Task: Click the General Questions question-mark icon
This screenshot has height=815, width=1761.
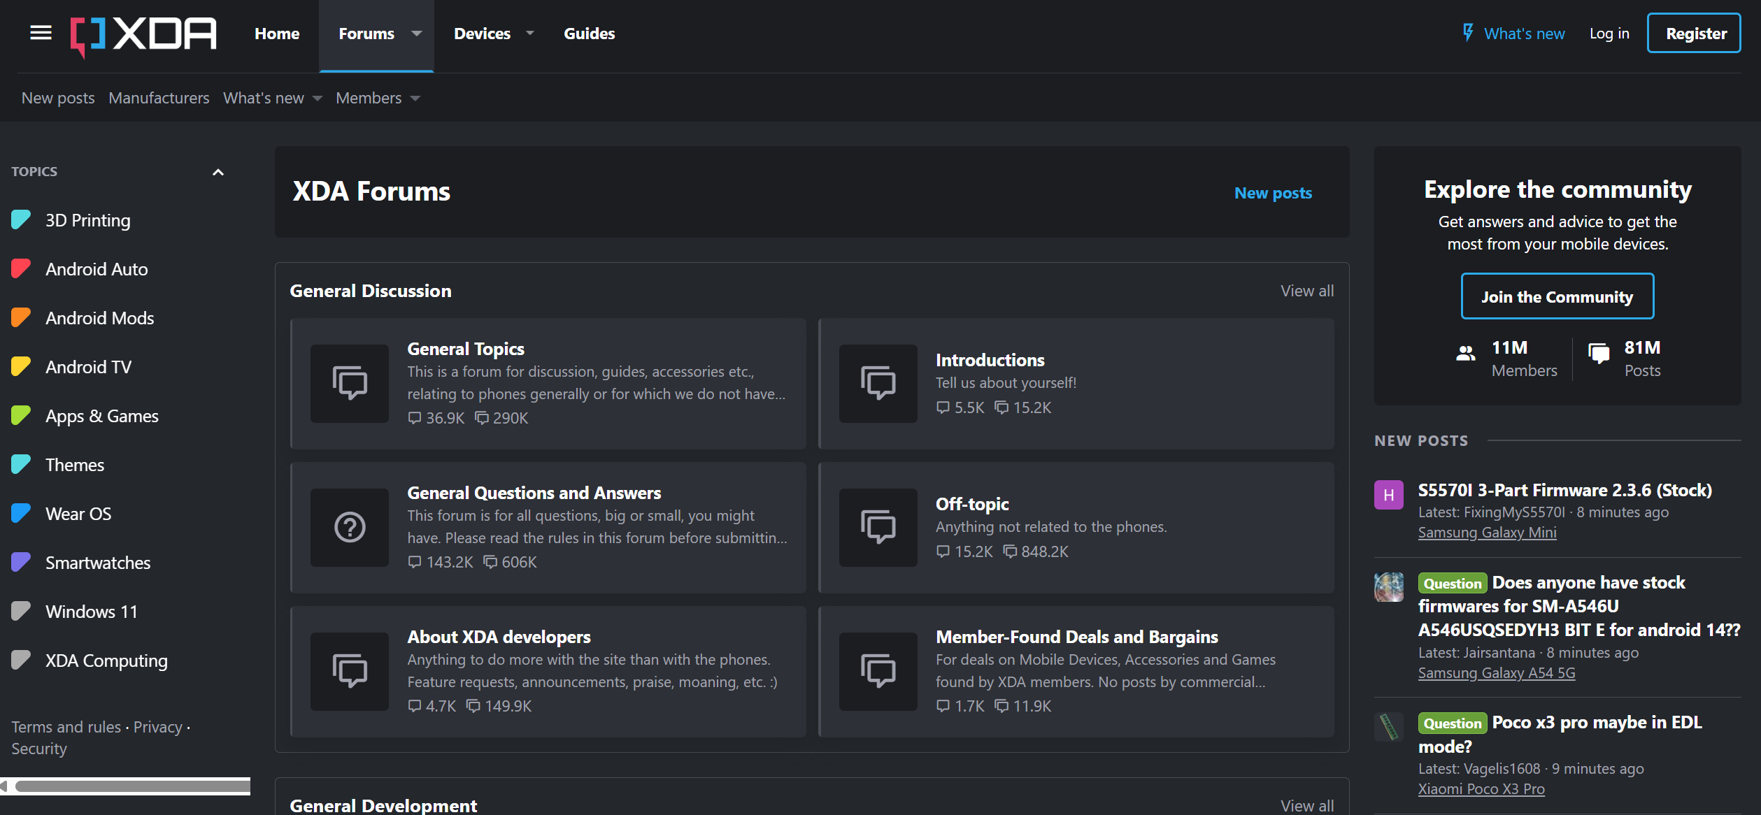Action: 350,527
